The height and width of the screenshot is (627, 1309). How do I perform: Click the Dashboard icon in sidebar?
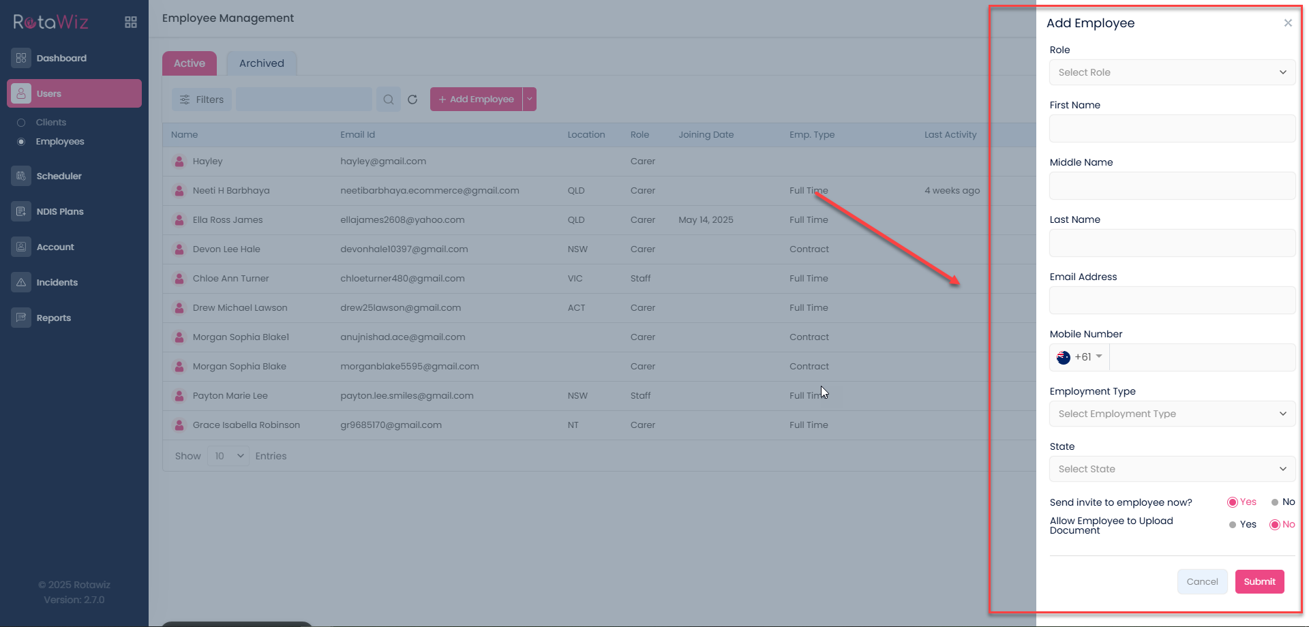tap(21, 58)
